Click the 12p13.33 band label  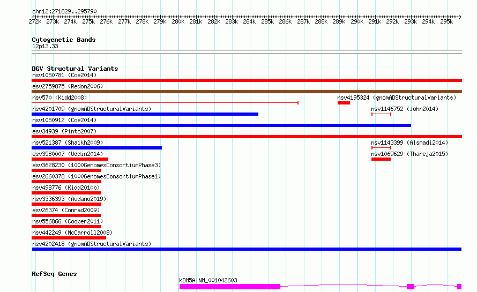(x=45, y=46)
